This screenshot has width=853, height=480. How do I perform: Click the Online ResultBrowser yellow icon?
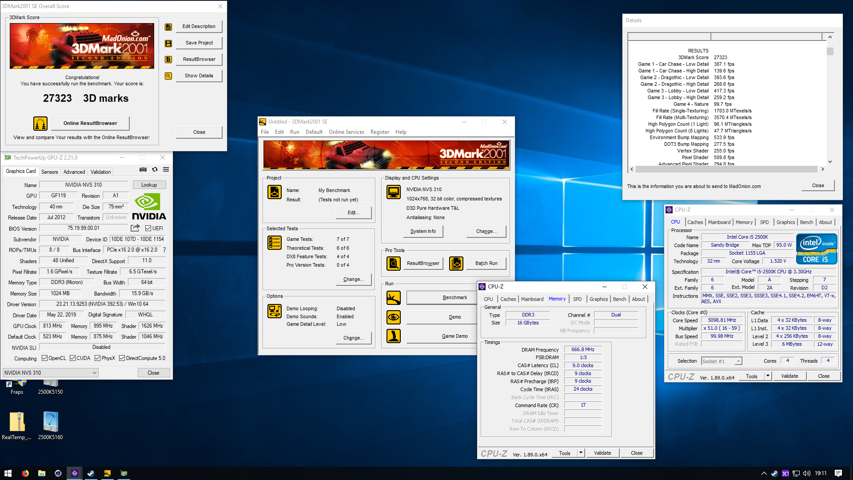(40, 123)
